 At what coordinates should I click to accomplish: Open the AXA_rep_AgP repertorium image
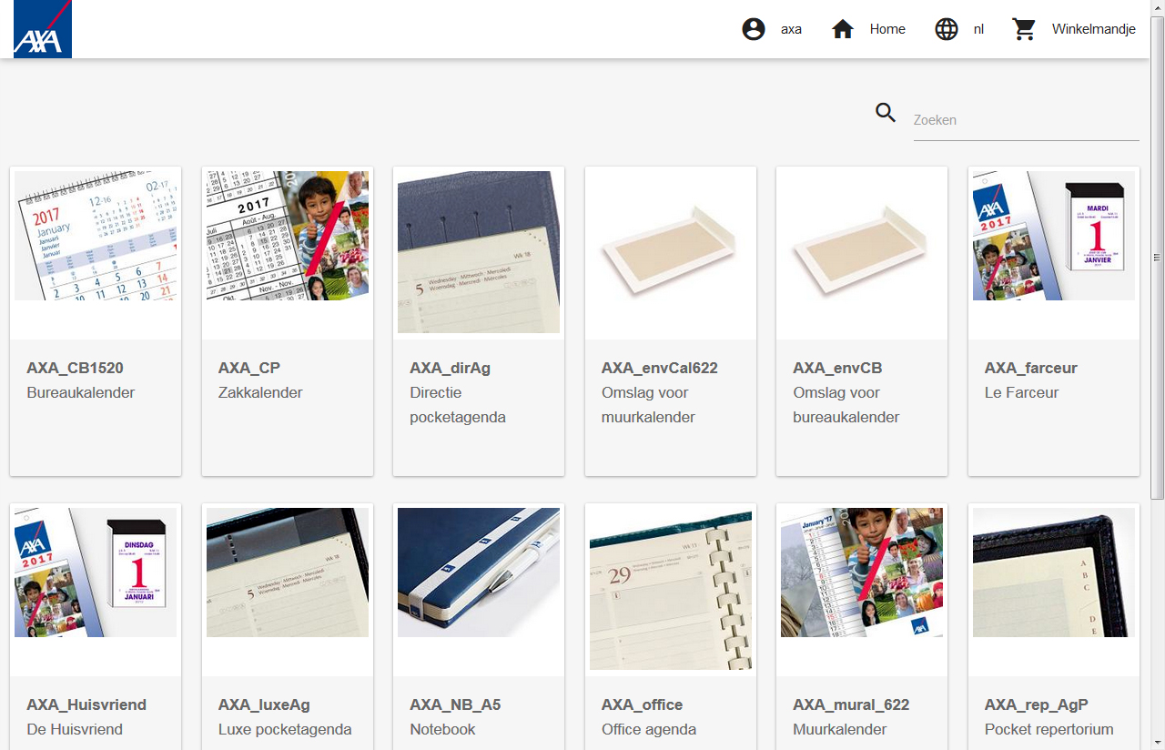1054,573
